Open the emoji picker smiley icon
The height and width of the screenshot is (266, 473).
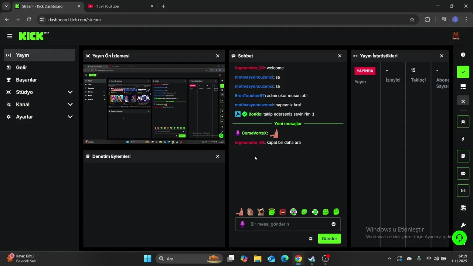[334, 224]
